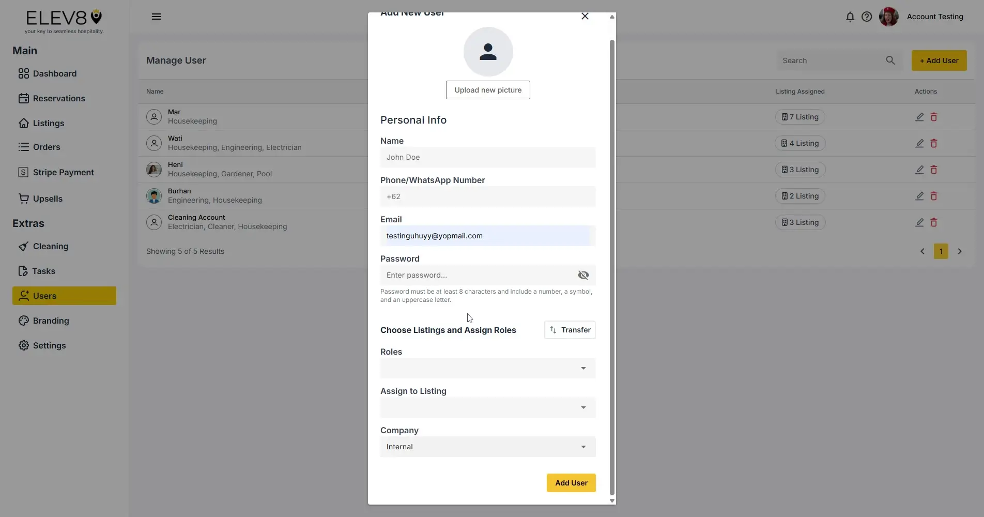The image size is (984, 517).
Task: Click the Upload new picture button
Action: (487, 89)
